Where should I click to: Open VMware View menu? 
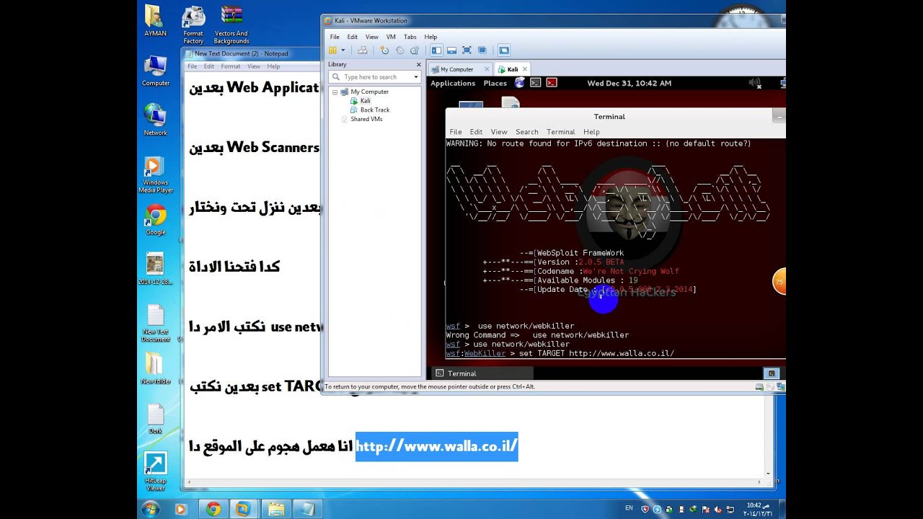pyautogui.click(x=371, y=37)
